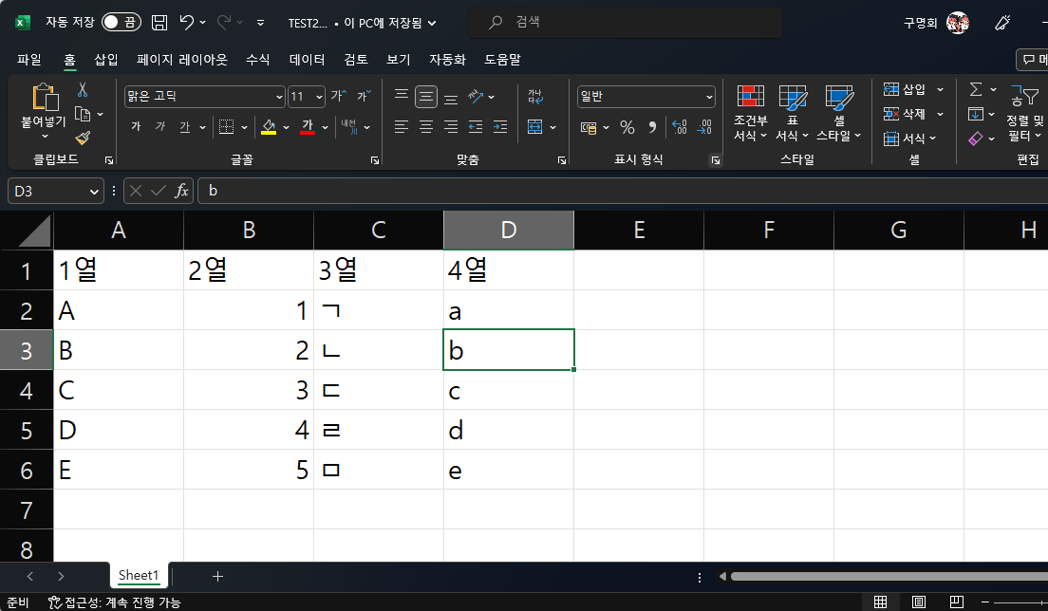Click the top align icon
Image resolution: width=1048 pixels, height=611 pixels.
(x=401, y=96)
